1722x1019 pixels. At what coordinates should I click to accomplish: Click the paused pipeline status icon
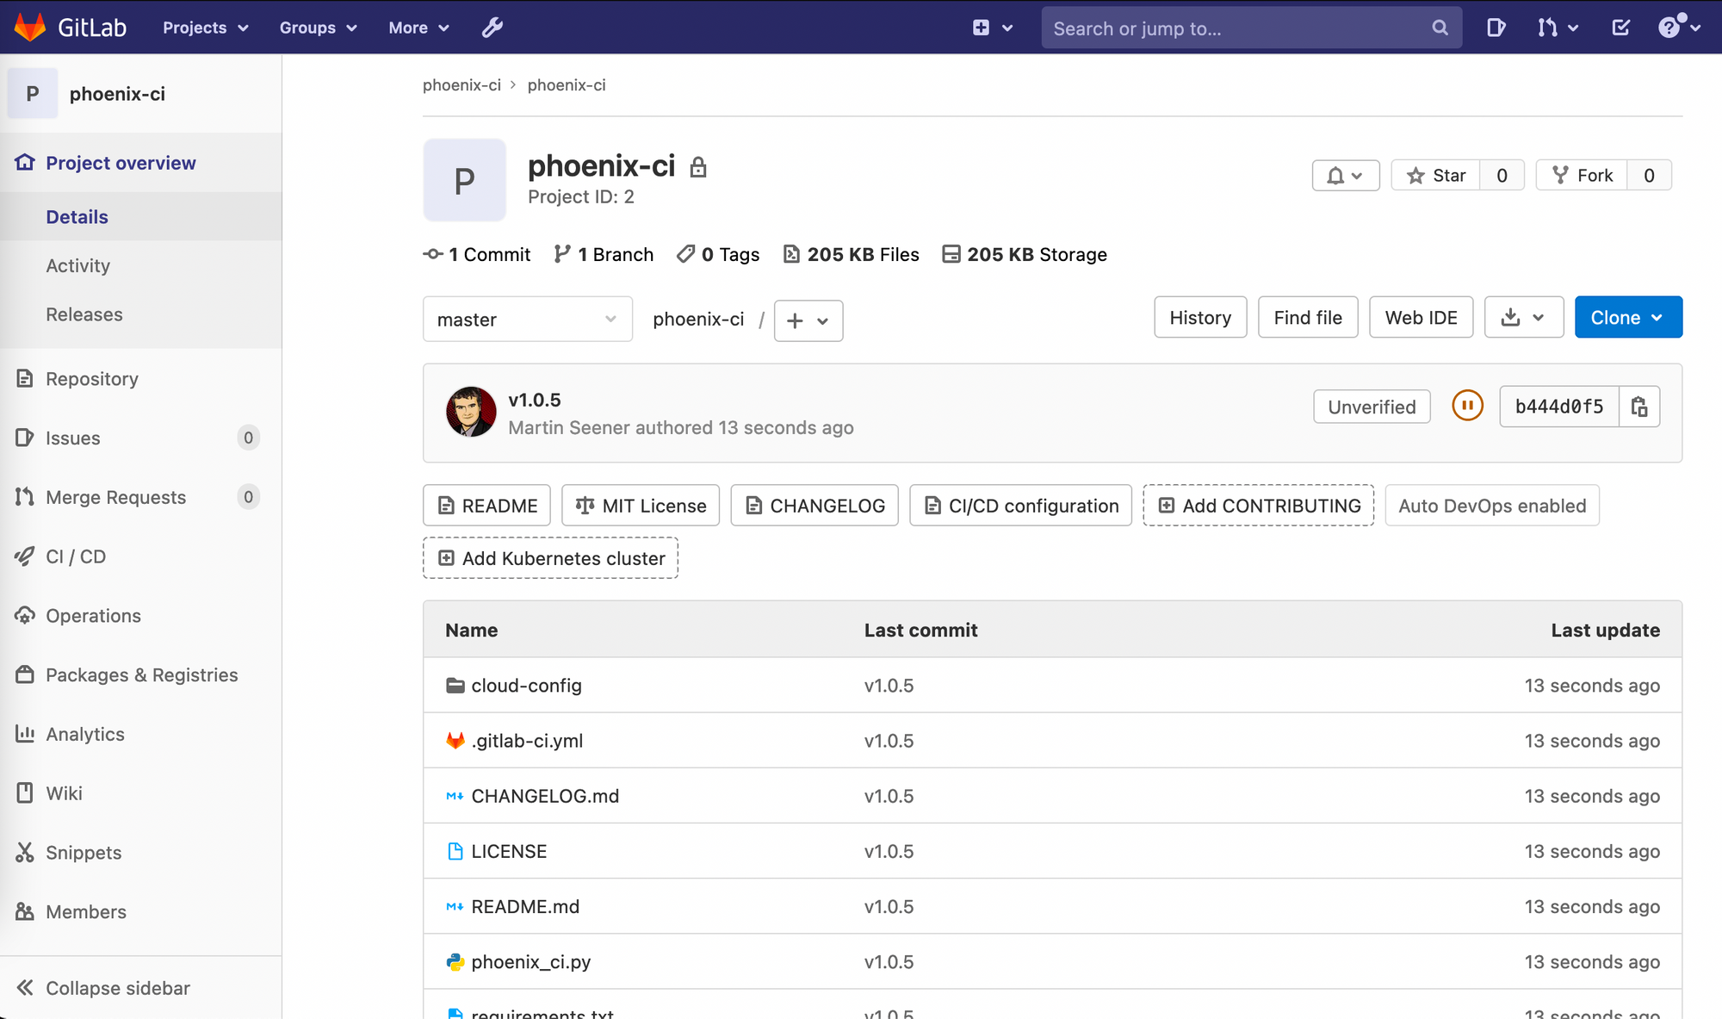(x=1467, y=406)
